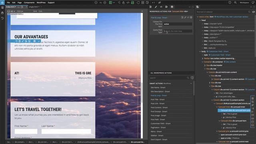256x144 pixels.
Task: Open the Components menu
Action: 29,3
